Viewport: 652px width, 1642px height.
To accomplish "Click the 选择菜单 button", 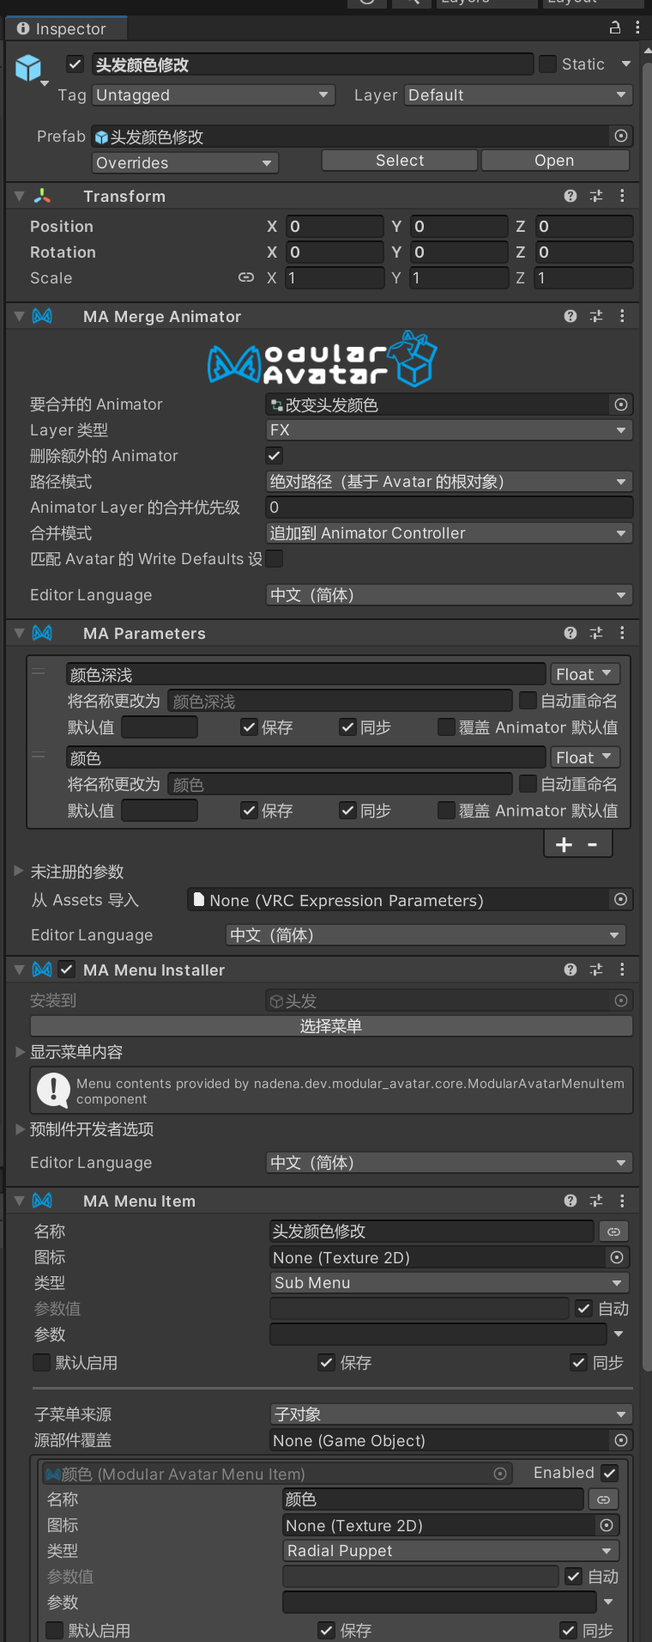I will (331, 1026).
